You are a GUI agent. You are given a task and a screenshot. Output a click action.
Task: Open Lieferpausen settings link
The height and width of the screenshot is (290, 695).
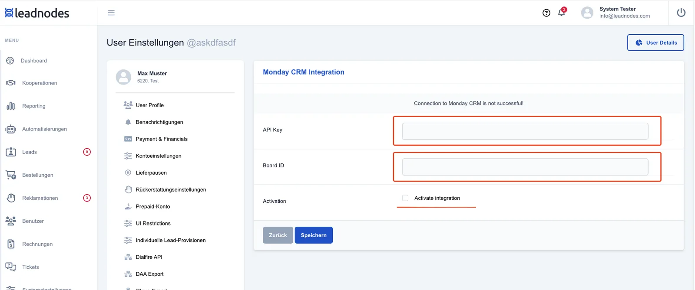151,173
